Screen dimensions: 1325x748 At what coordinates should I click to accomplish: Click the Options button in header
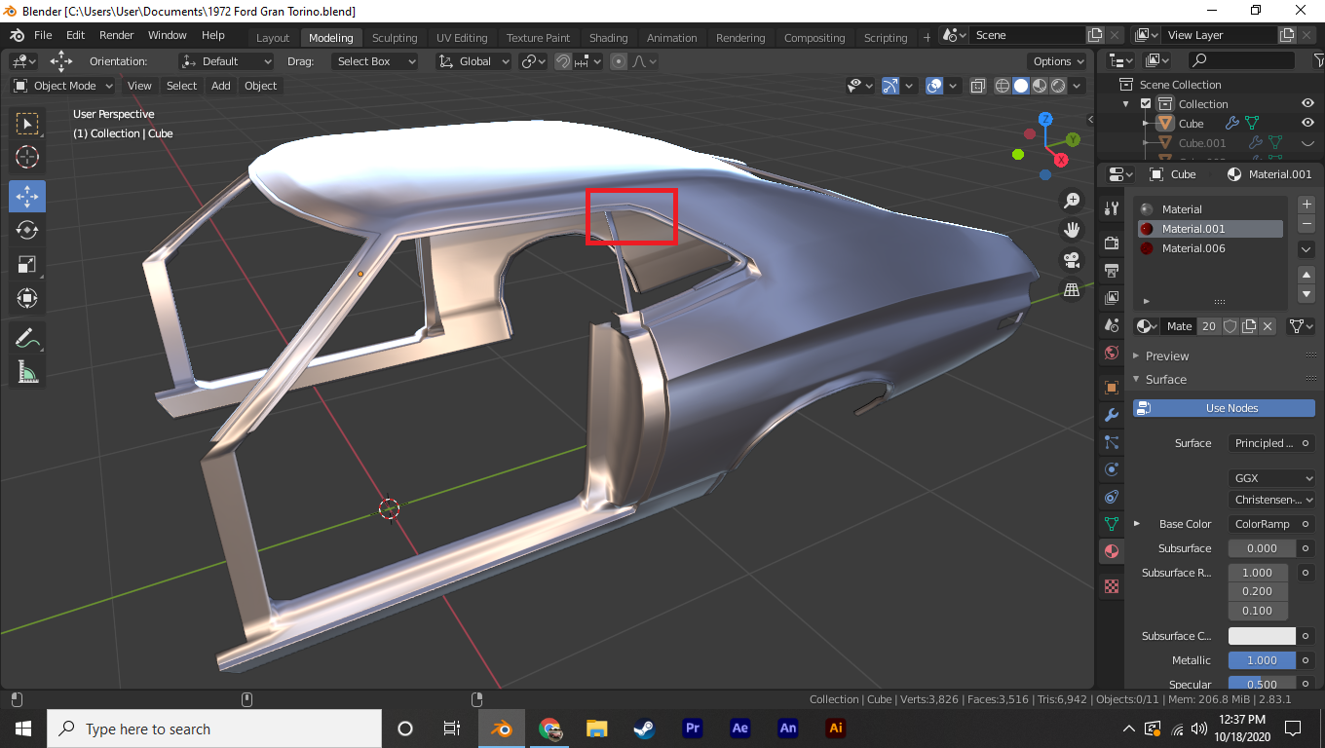click(x=1058, y=61)
